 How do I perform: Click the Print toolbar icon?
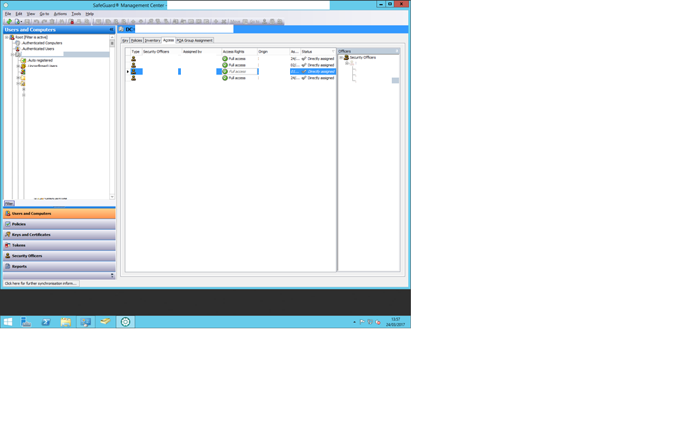[x=79, y=21]
